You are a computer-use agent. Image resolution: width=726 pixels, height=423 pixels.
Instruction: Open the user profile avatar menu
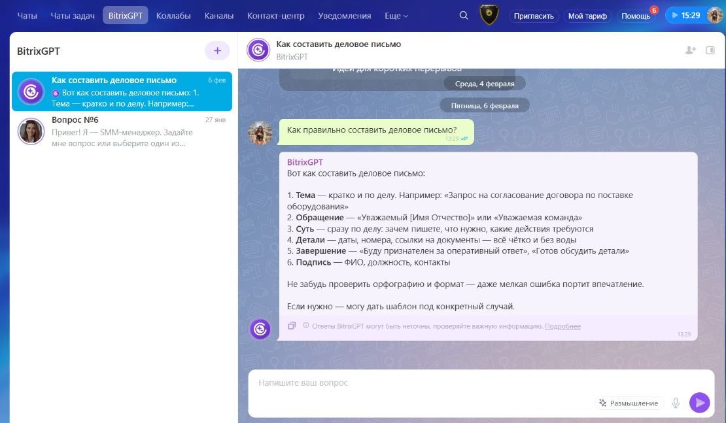715,15
